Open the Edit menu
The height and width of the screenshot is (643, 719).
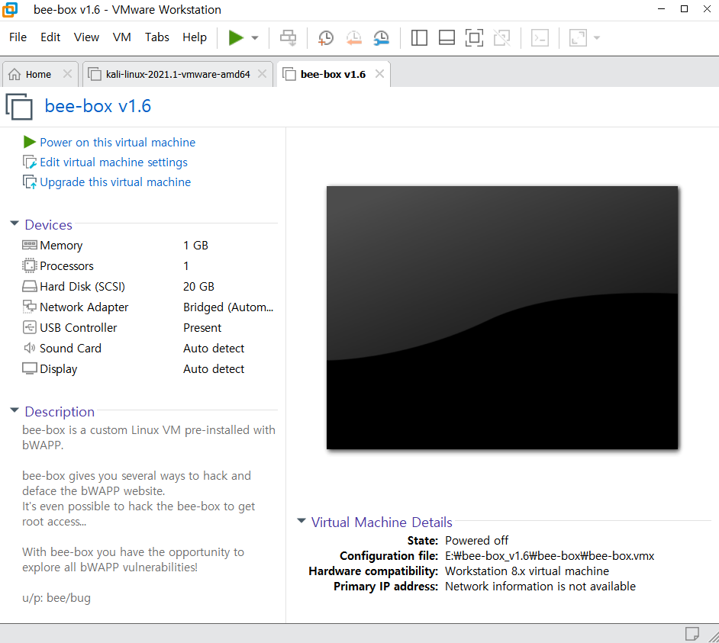tap(50, 37)
